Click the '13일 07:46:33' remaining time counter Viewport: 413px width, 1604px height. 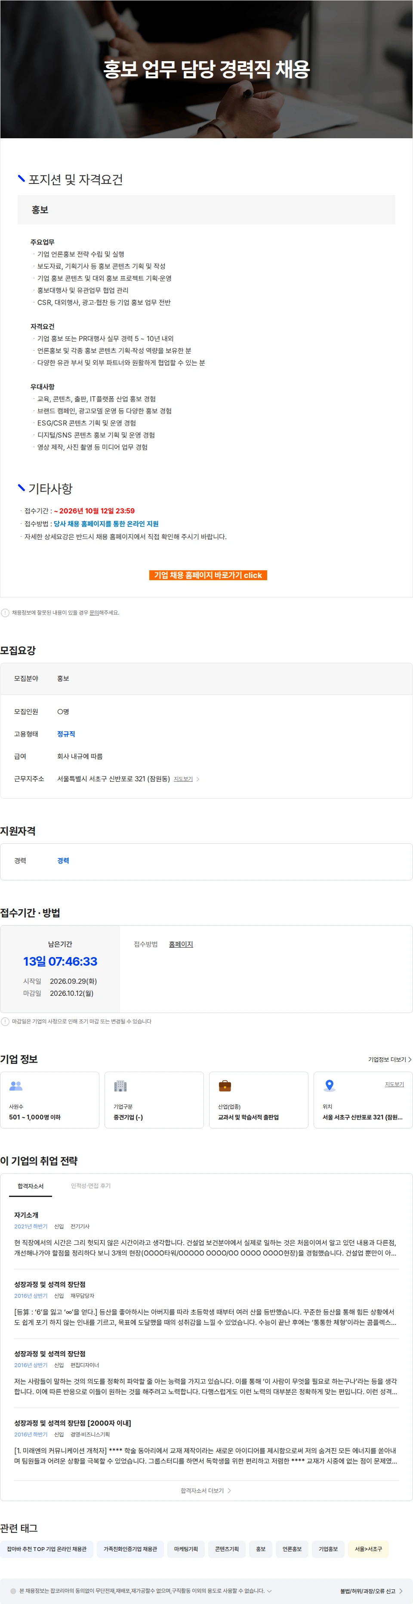point(60,961)
